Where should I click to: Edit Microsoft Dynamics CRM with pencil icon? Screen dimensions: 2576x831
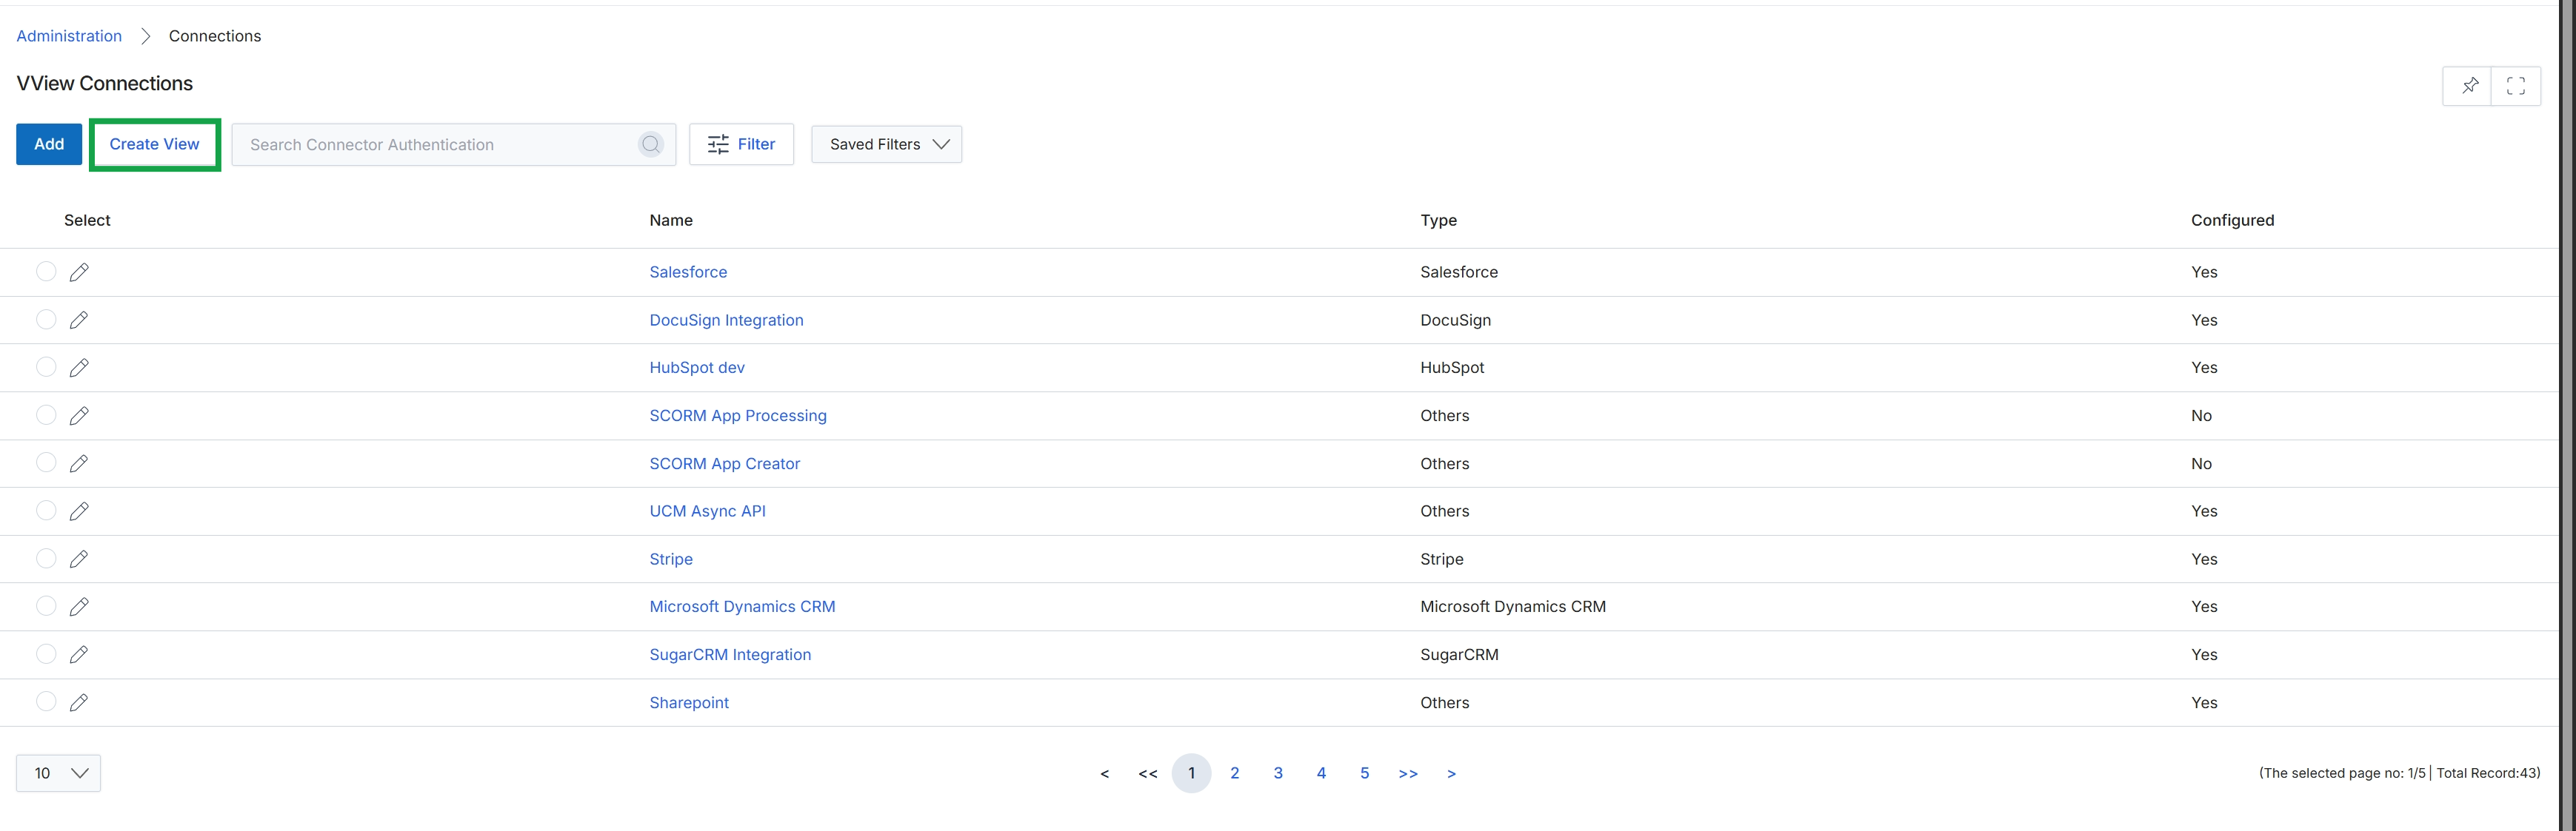[79, 606]
